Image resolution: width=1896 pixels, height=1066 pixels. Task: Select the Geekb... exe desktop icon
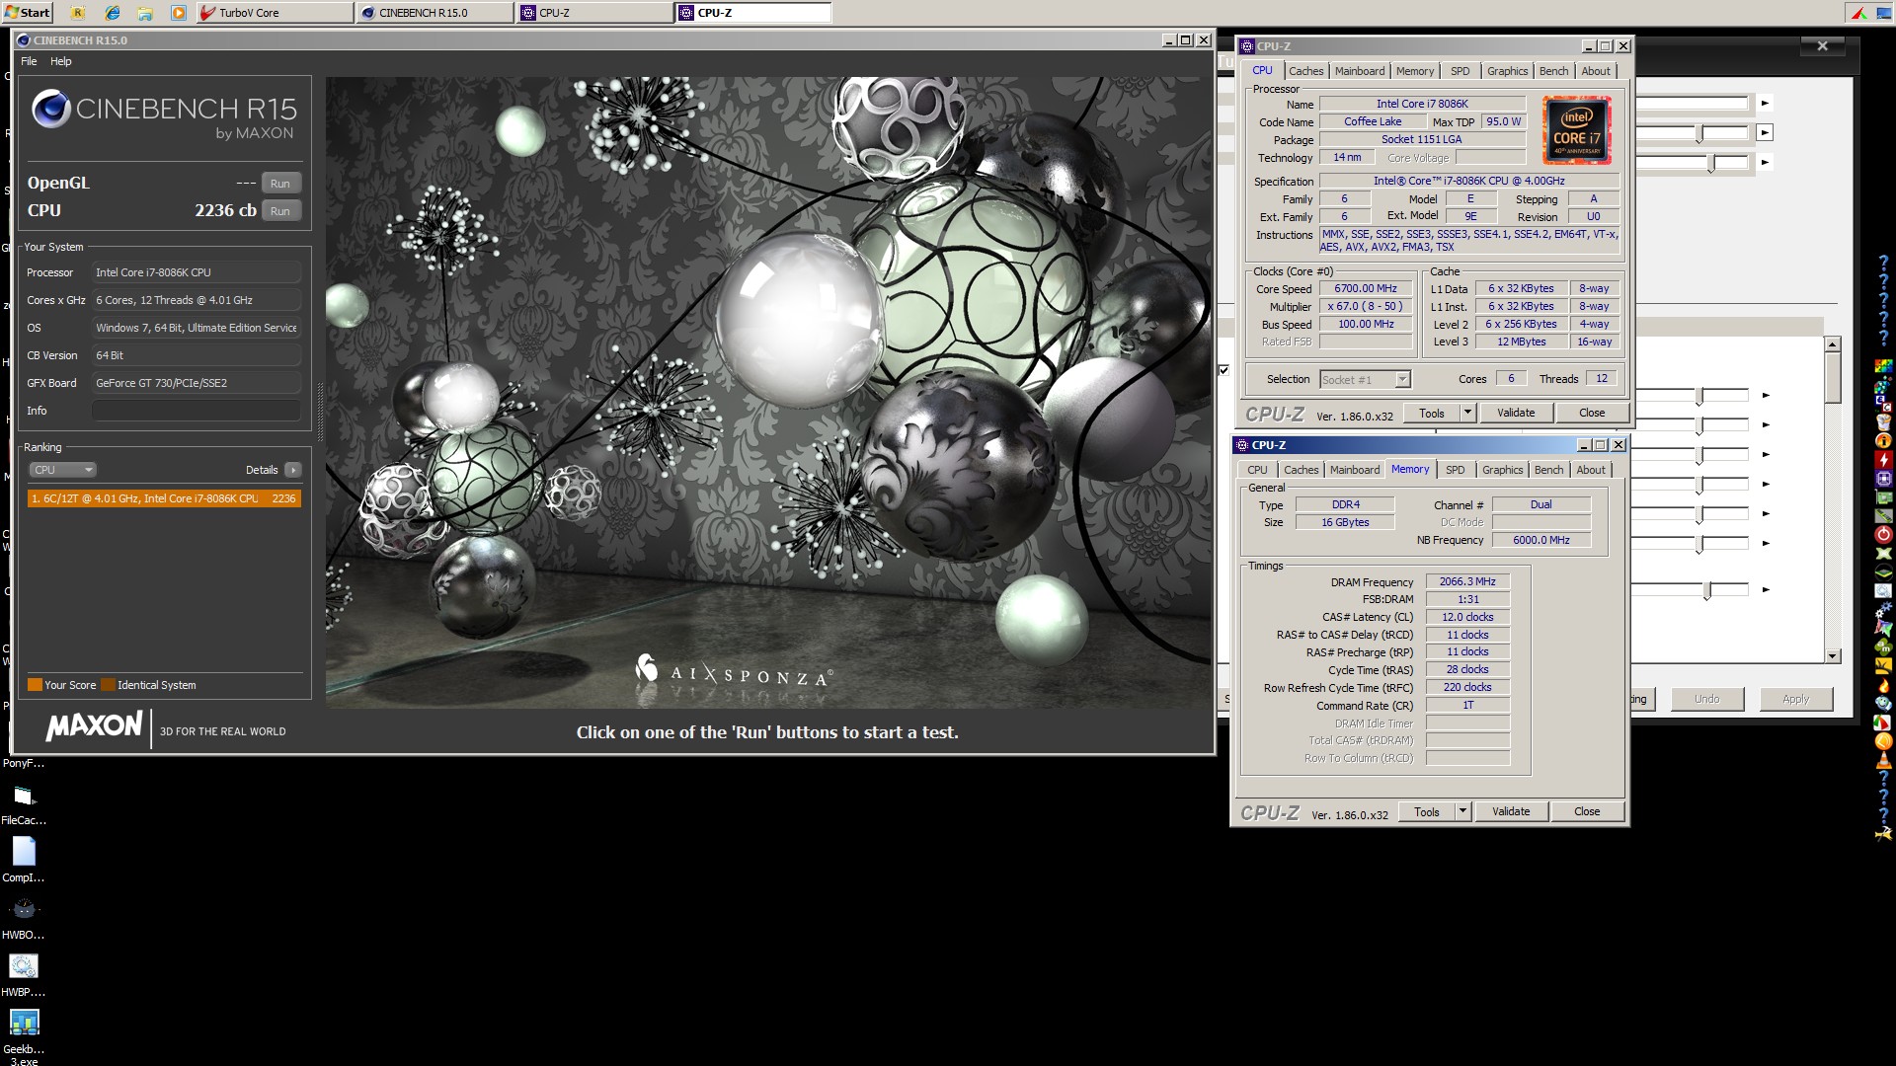24,1034
